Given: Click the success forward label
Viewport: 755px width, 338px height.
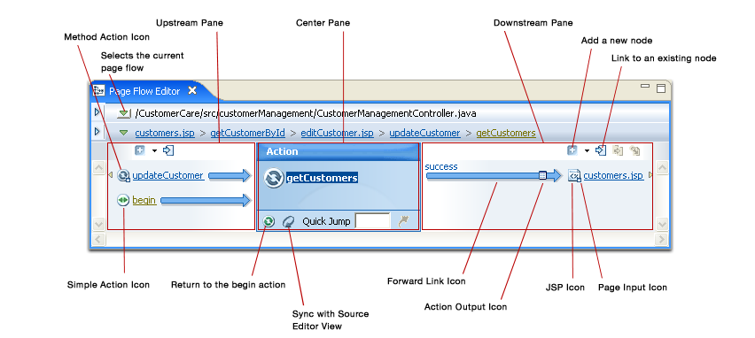Looking at the screenshot, I should [441, 166].
